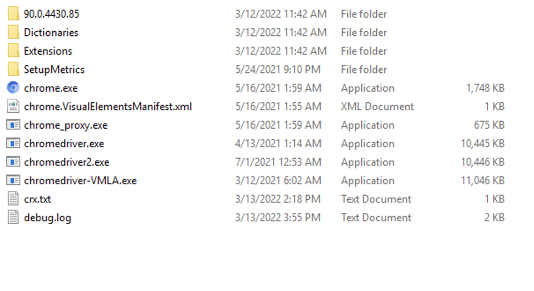The width and height of the screenshot is (534, 291).
Task: Click the Extensions folder icon
Action: [x=13, y=51]
